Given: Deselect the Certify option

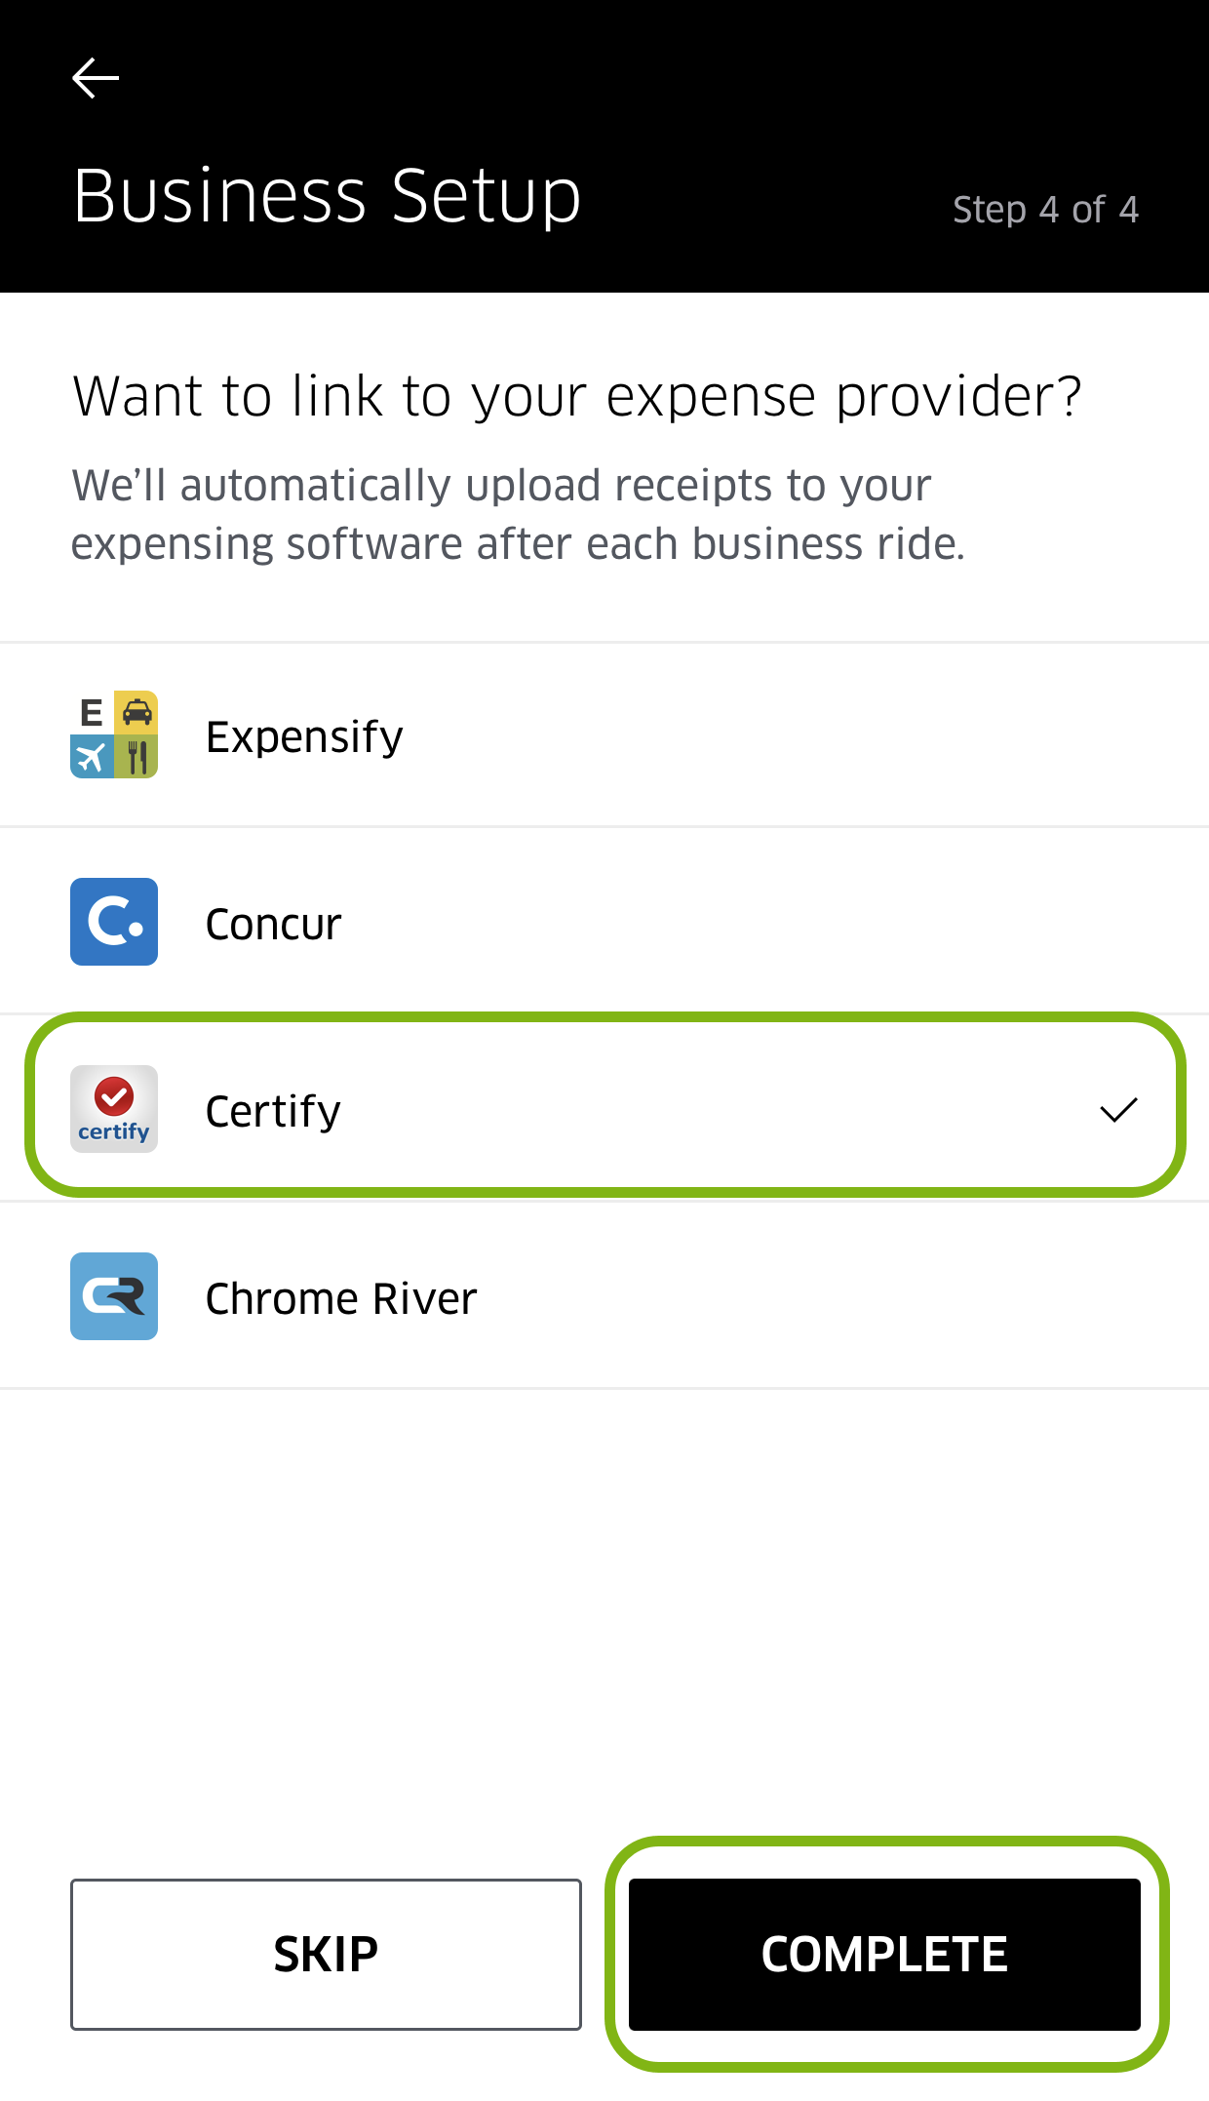Looking at the screenshot, I should click(604, 1109).
